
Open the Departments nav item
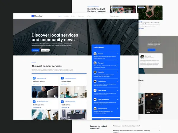tap(81, 16)
